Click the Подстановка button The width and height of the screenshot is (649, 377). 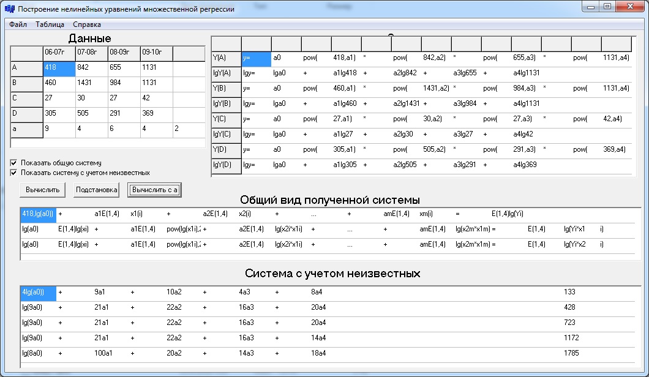pos(97,190)
